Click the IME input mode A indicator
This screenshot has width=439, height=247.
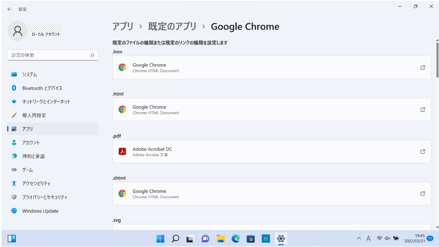pos(368,238)
